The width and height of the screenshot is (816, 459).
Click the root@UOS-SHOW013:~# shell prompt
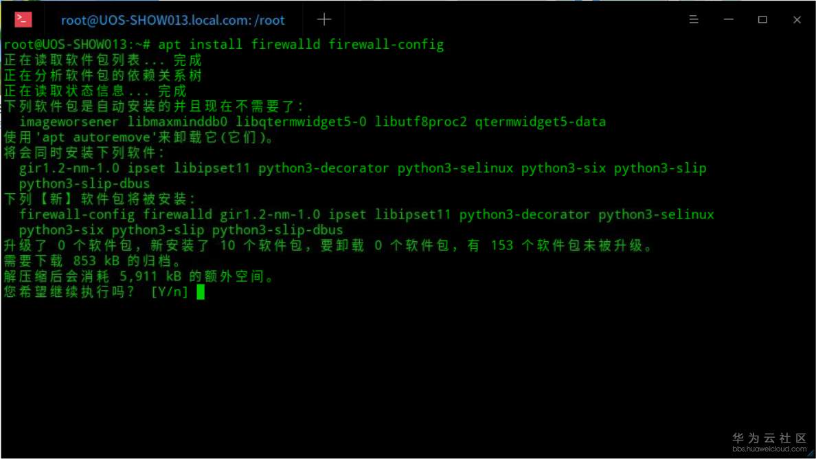77,45
